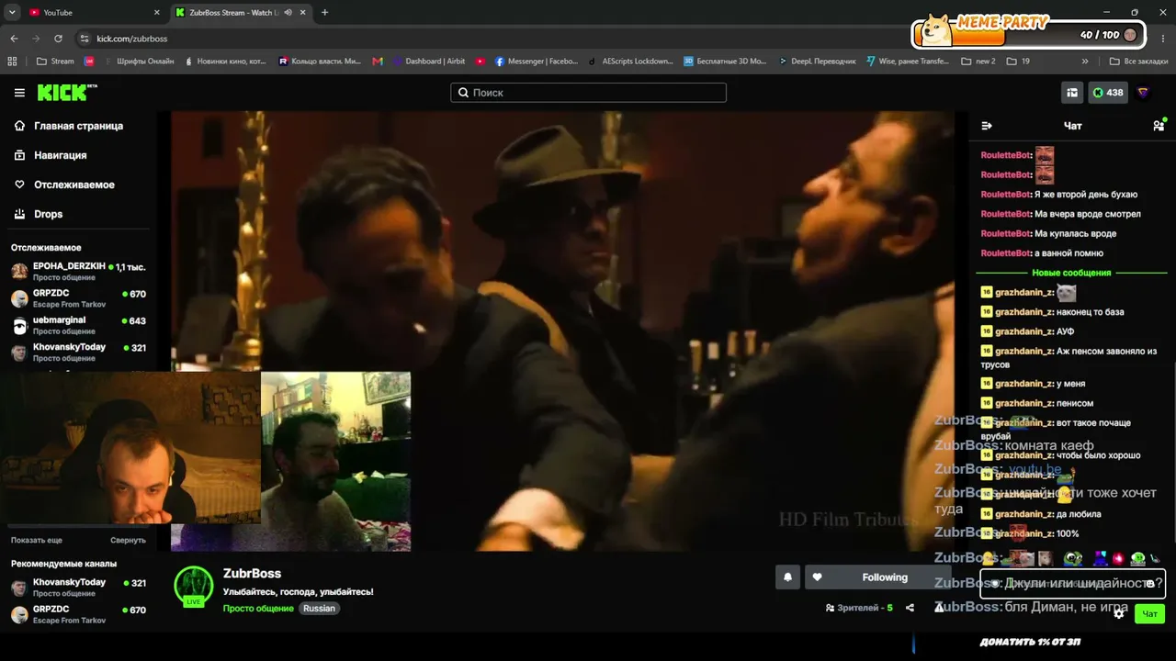1176x661 pixels.
Task: Open followed channel EPOHA_DERZKIH
Action: pyautogui.click(x=78, y=271)
